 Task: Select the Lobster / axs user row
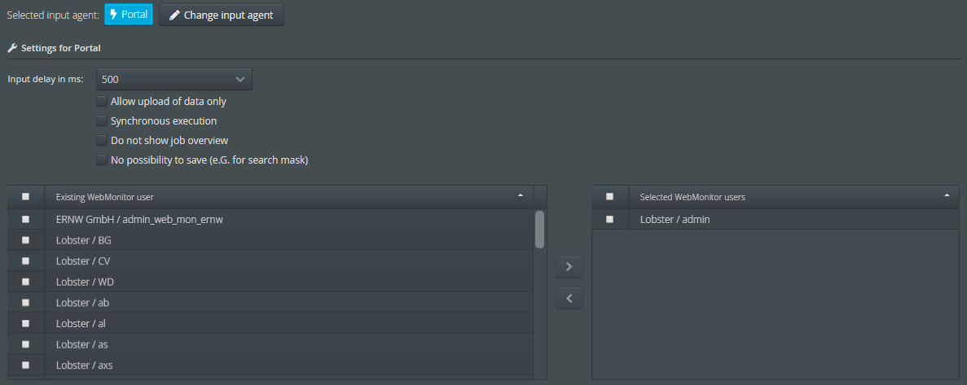click(x=270, y=365)
